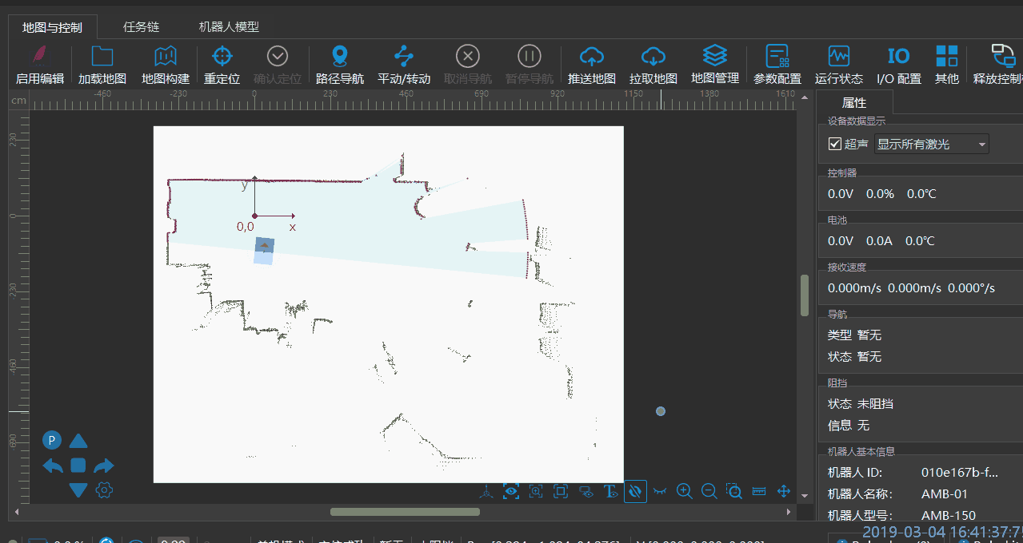The height and width of the screenshot is (543, 1023).
Task: Toggle the 超声 ultrasonic checkbox
Action: [x=835, y=144]
